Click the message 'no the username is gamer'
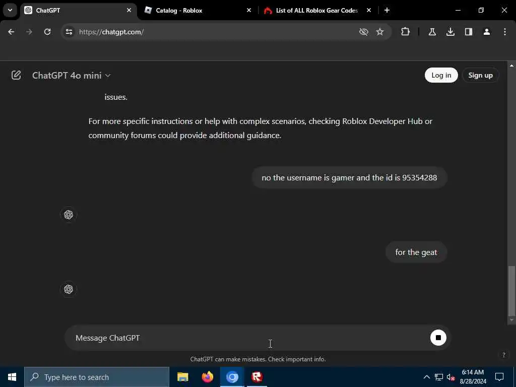Image resolution: width=516 pixels, height=387 pixels. 349,178
